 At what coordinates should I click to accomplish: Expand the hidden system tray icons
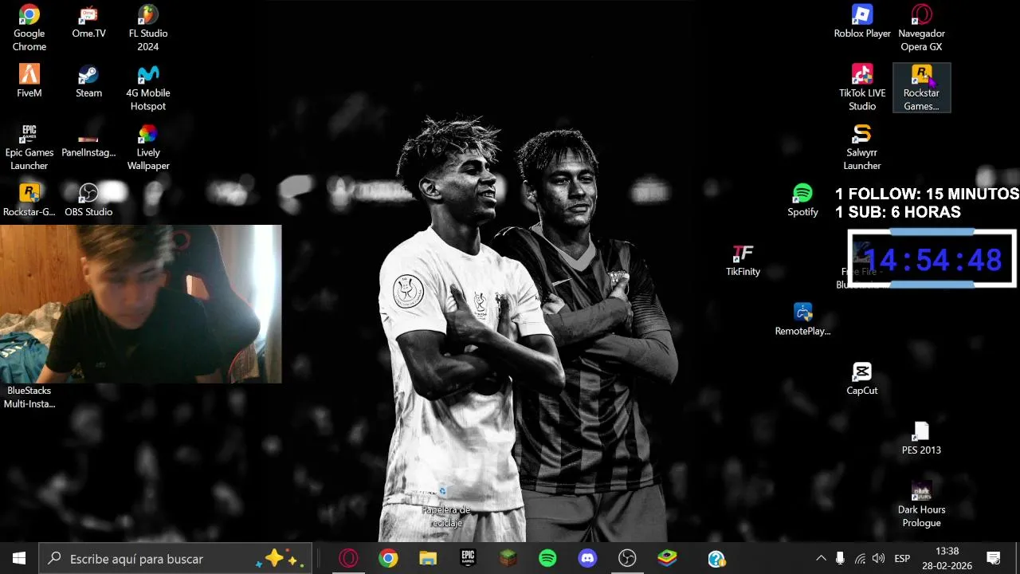[821, 559]
